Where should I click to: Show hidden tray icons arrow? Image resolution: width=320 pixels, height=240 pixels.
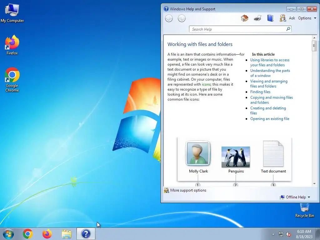273,234
